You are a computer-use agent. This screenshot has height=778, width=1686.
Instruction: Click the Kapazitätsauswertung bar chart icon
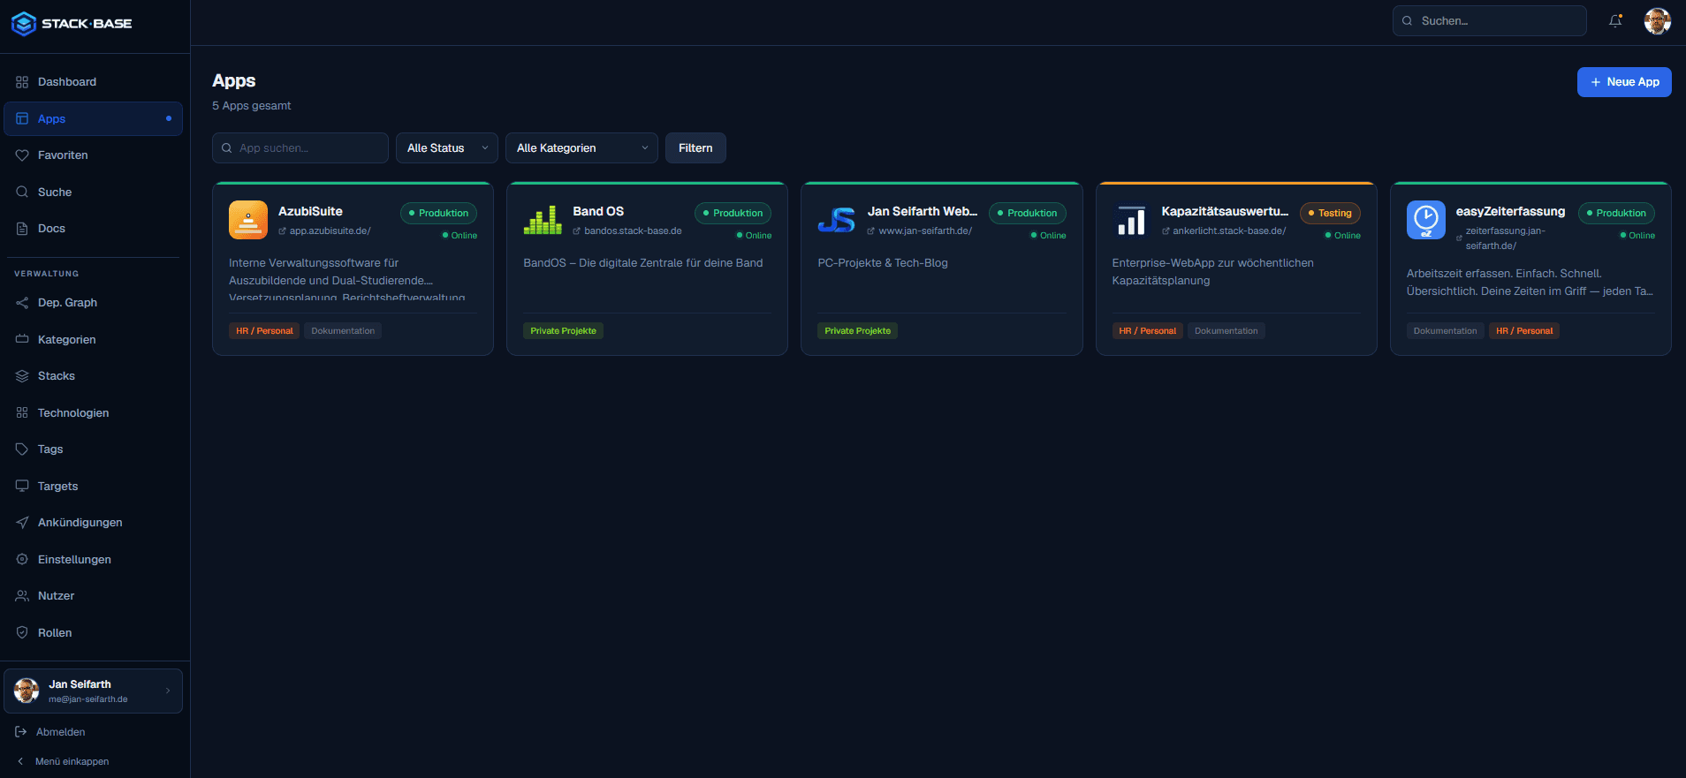[1131, 220]
